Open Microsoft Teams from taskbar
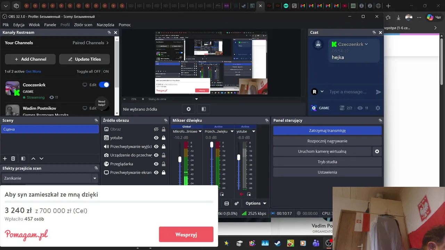Screen dimensions: 445x250 coord(316,243)
